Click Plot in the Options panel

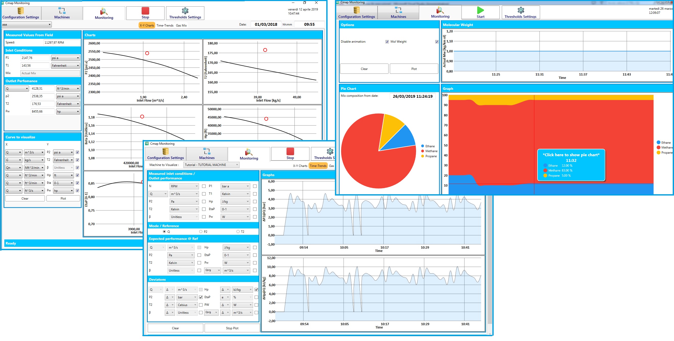(414, 69)
